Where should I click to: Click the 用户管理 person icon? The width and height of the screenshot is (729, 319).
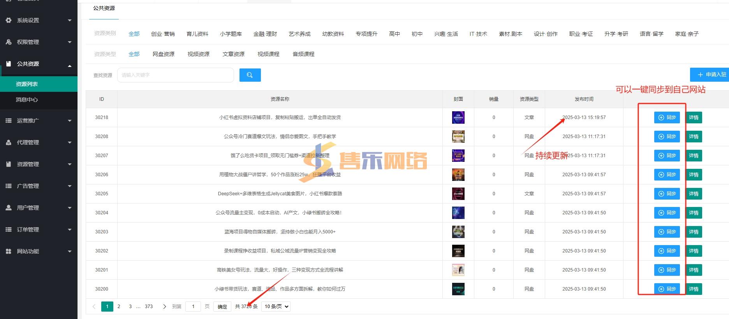coord(9,208)
